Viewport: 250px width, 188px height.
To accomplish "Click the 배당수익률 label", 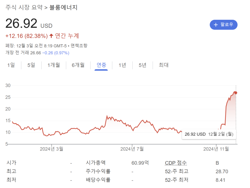I will (x=98, y=180).
